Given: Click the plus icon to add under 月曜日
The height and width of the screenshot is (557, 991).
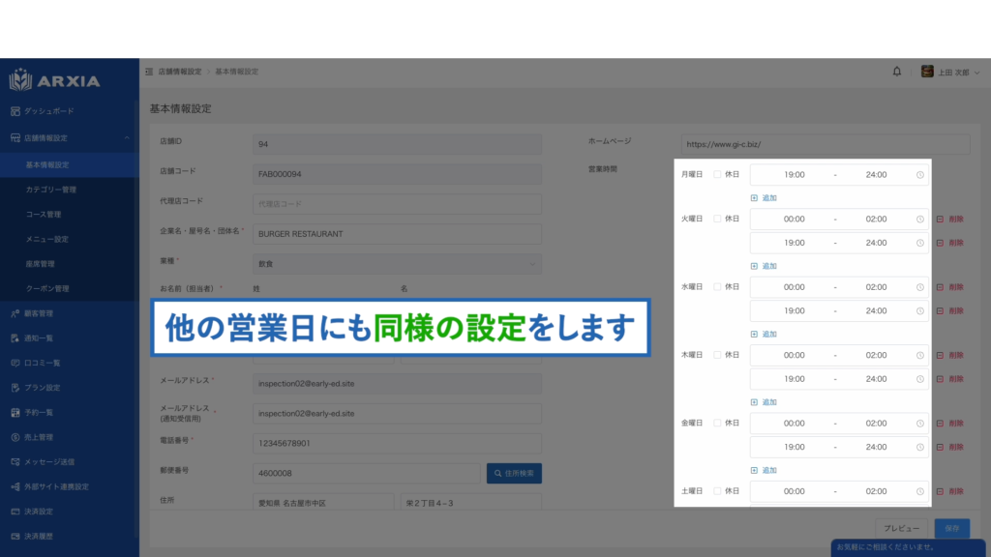Looking at the screenshot, I should pos(754,197).
